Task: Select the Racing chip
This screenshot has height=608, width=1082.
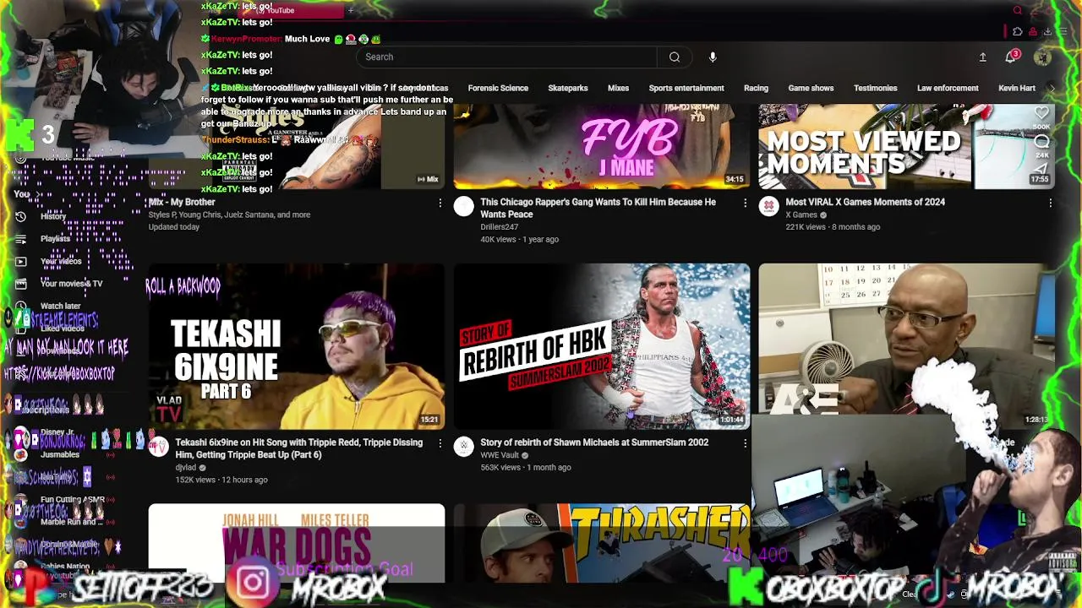Action: point(756,88)
